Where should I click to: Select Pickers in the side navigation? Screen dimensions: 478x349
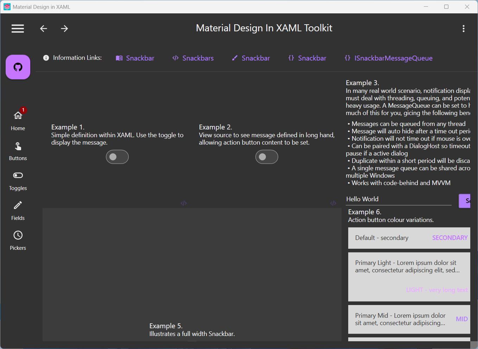pos(18,241)
